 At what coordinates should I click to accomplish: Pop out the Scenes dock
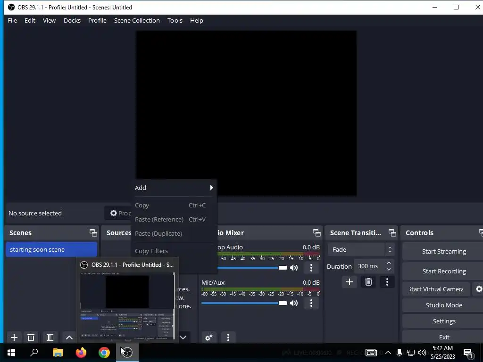tap(93, 233)
